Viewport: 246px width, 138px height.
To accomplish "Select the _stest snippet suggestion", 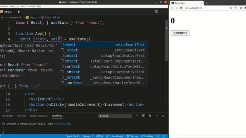I will [x=104, y=50].
